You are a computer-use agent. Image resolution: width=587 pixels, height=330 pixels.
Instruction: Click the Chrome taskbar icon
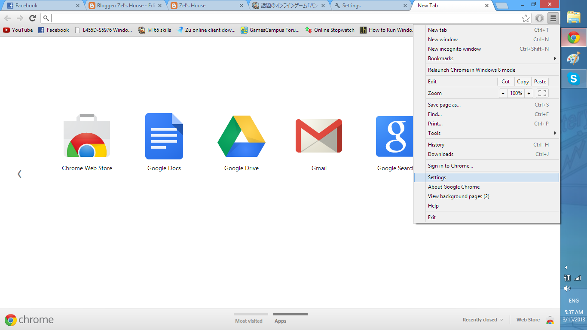tap(574, 38)
